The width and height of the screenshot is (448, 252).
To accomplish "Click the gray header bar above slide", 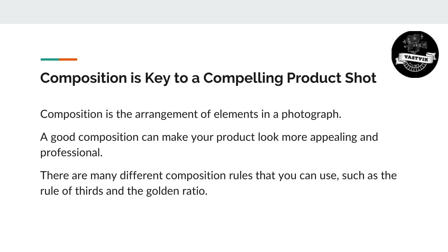I will pyautogui.click(x=224, y=12).
